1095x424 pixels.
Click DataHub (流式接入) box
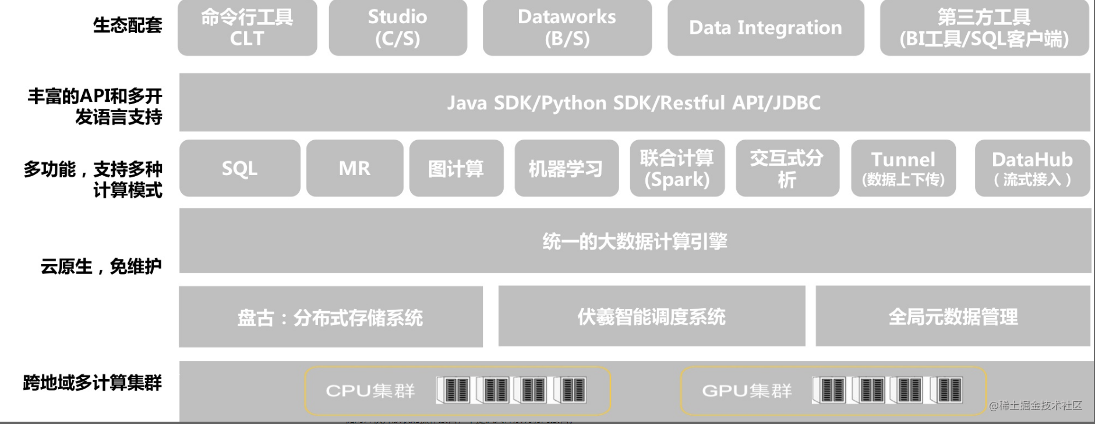1033,168
